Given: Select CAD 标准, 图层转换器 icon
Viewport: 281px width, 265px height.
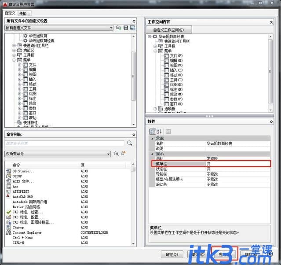Looking at the screenshot, I should [9, 222].
